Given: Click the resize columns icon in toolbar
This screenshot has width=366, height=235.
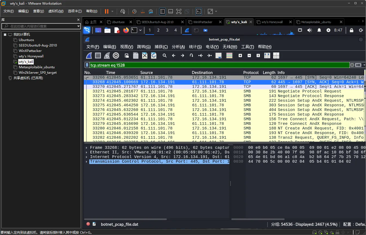Looking at the screenshot, I should point(267,56).
